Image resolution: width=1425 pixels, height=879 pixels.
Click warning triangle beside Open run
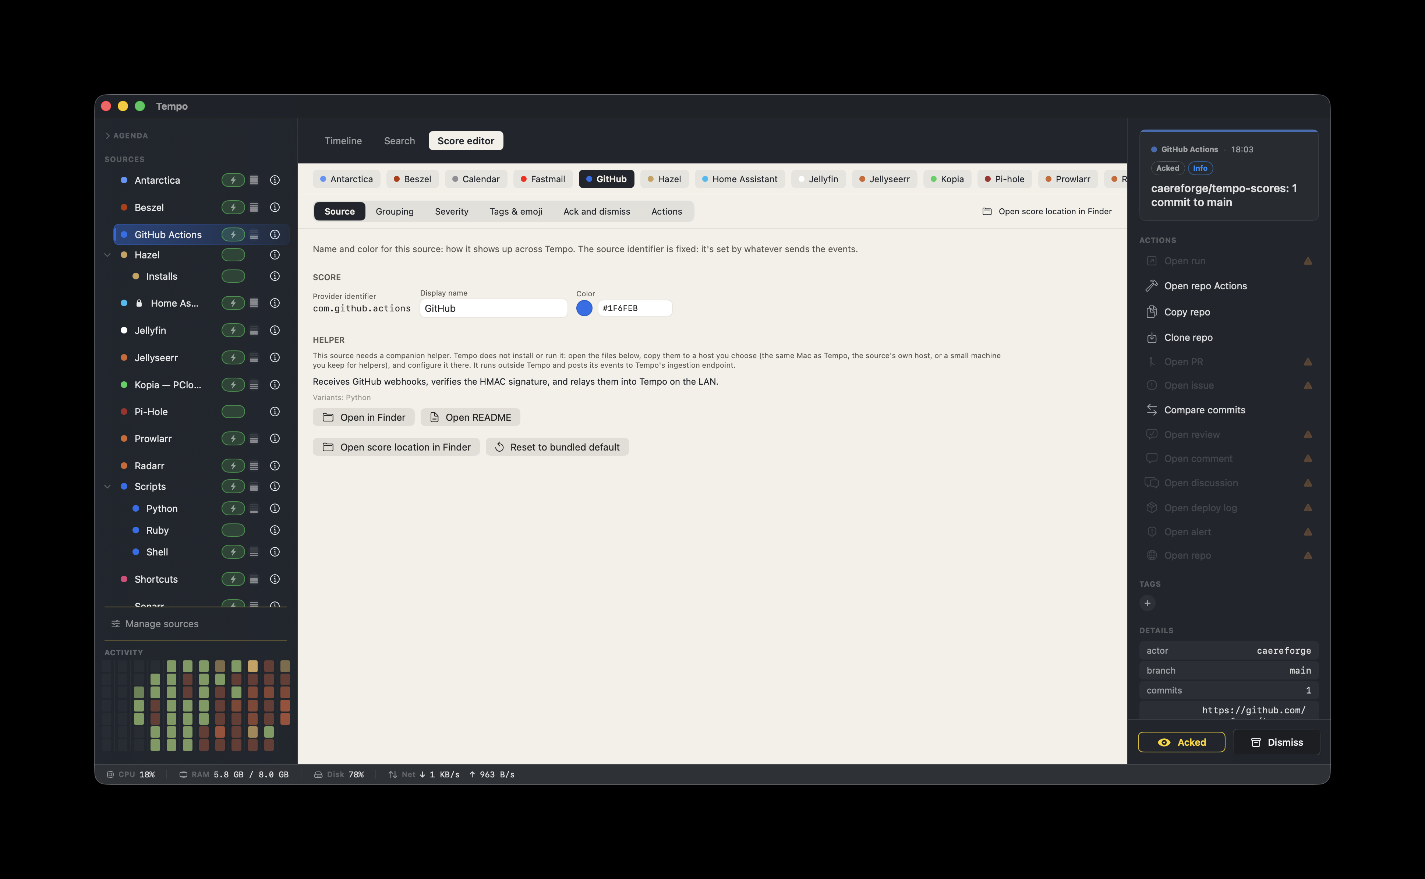coord(1308,261)
